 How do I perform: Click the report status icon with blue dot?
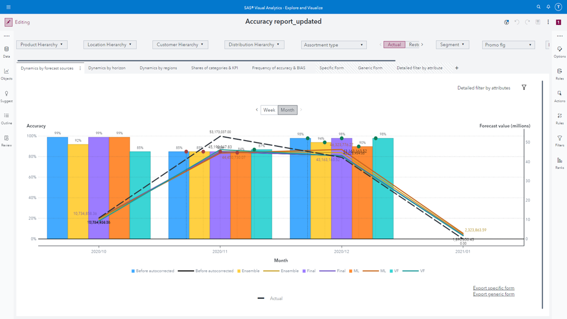pos(507,22)
